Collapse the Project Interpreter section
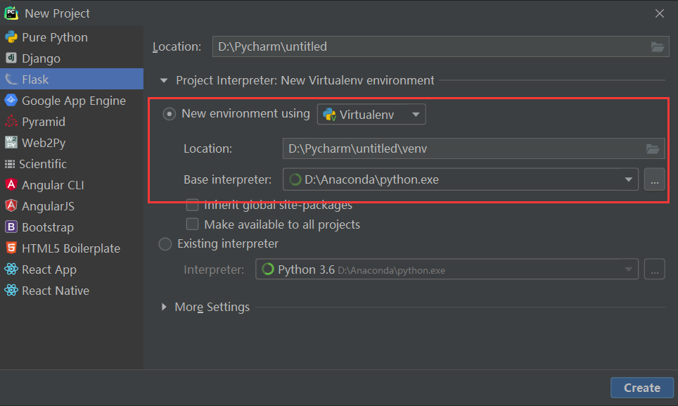The image size is (678, 406). [164, 80]
